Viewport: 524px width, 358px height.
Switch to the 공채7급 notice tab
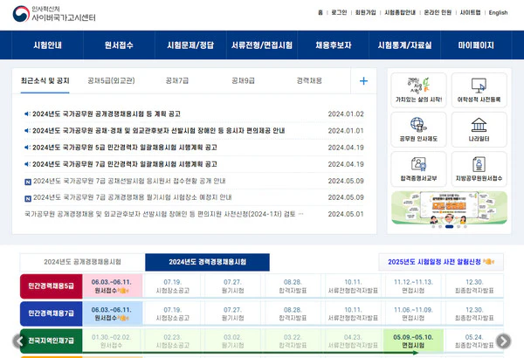177,81
